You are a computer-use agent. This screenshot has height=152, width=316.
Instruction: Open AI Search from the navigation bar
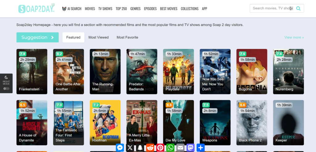click(x=72, y=9)
